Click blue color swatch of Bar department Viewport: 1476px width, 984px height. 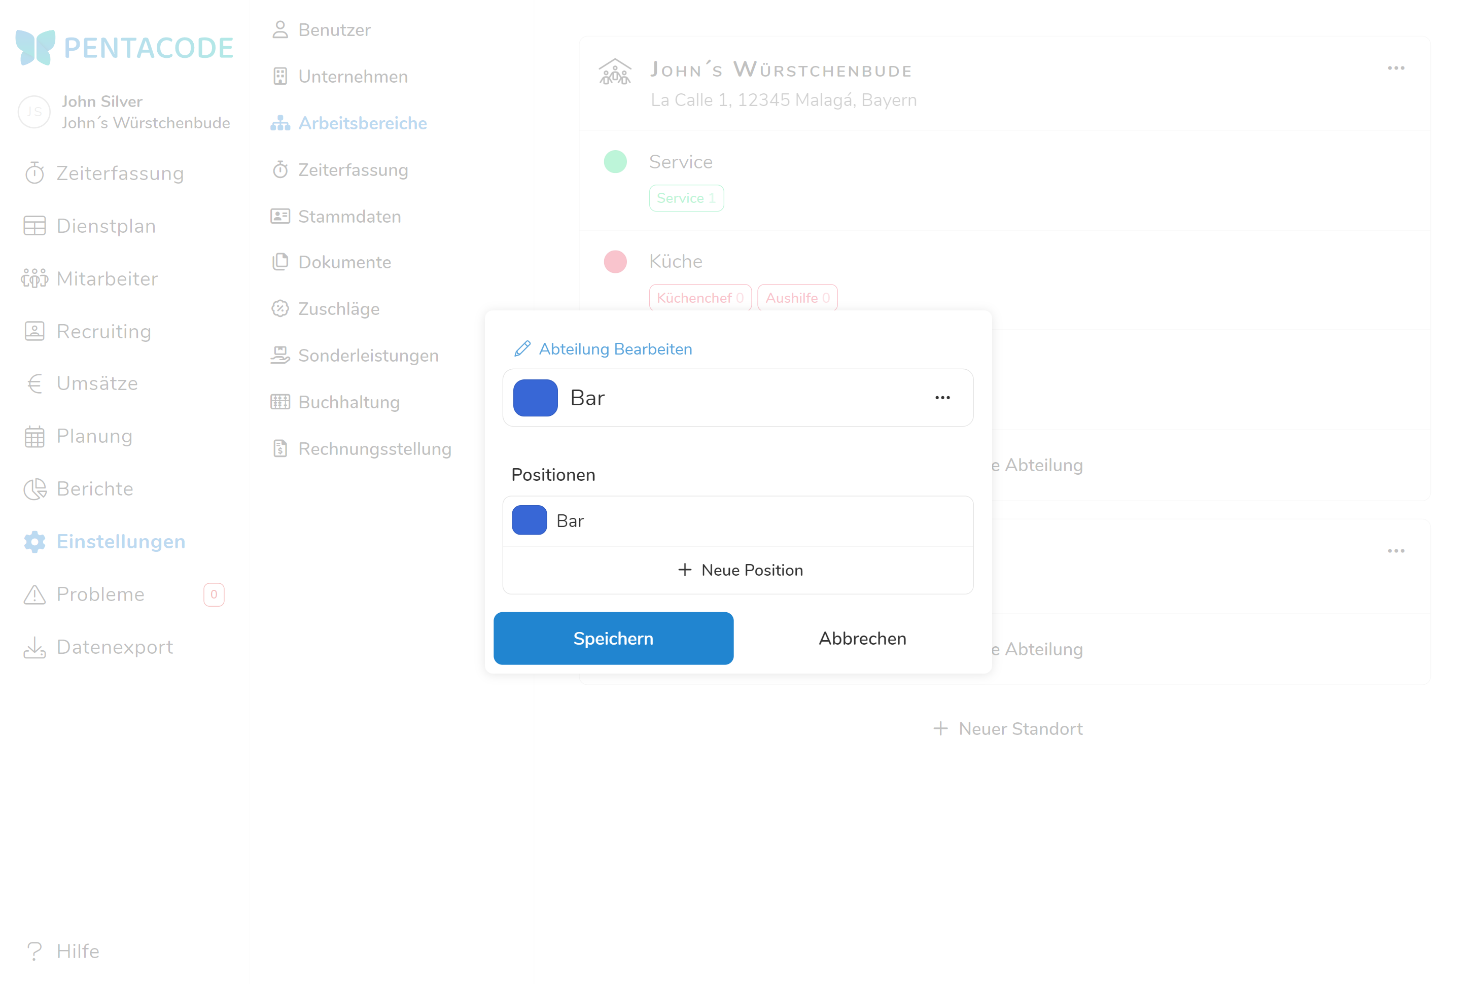[535, 398]
